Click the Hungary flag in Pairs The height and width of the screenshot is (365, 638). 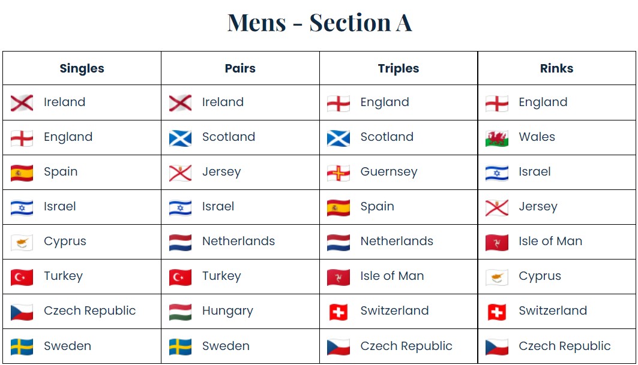point(180,312)
